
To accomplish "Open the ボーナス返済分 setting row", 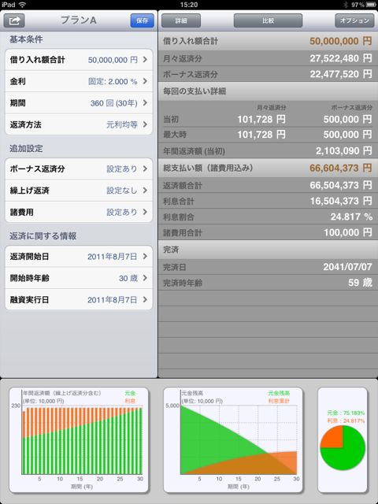I will point(79,169).
